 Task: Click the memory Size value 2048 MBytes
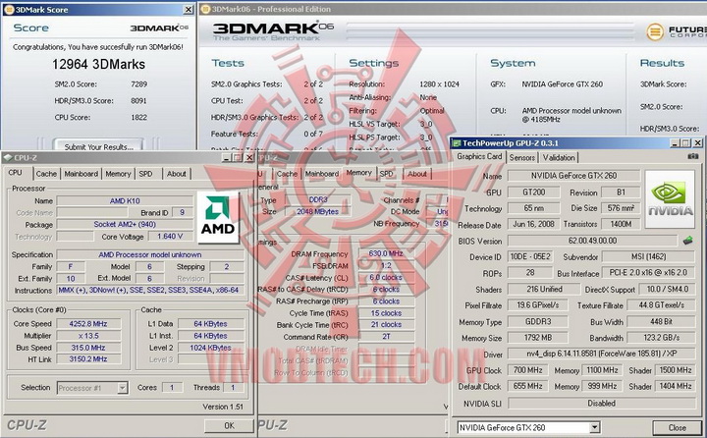click(x=318, y=211)
